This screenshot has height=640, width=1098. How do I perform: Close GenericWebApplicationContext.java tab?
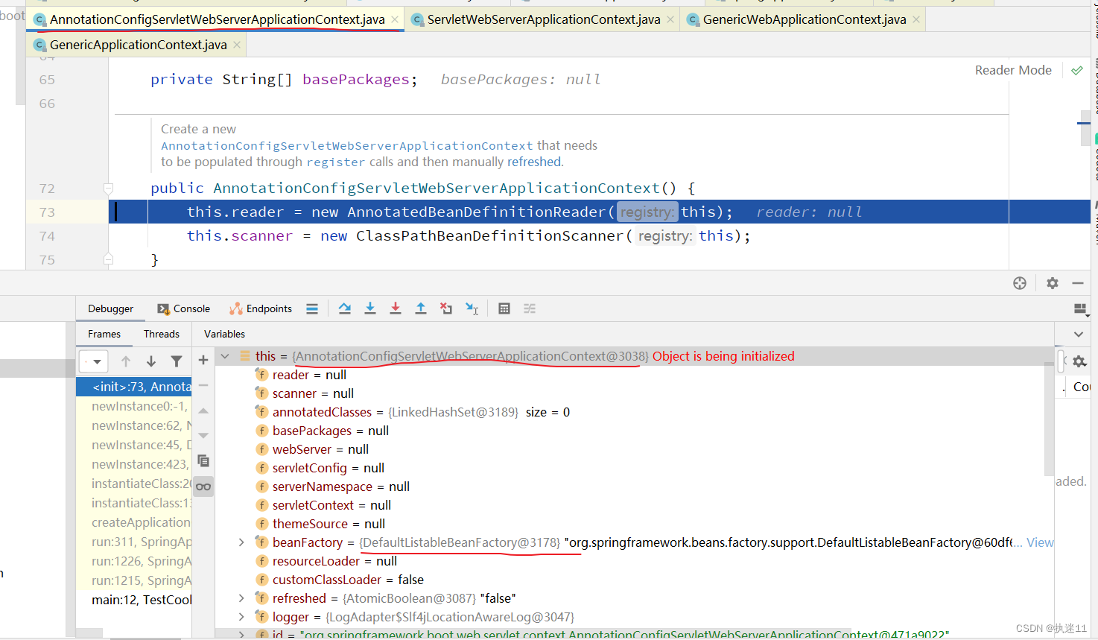[x=916, y=19]
